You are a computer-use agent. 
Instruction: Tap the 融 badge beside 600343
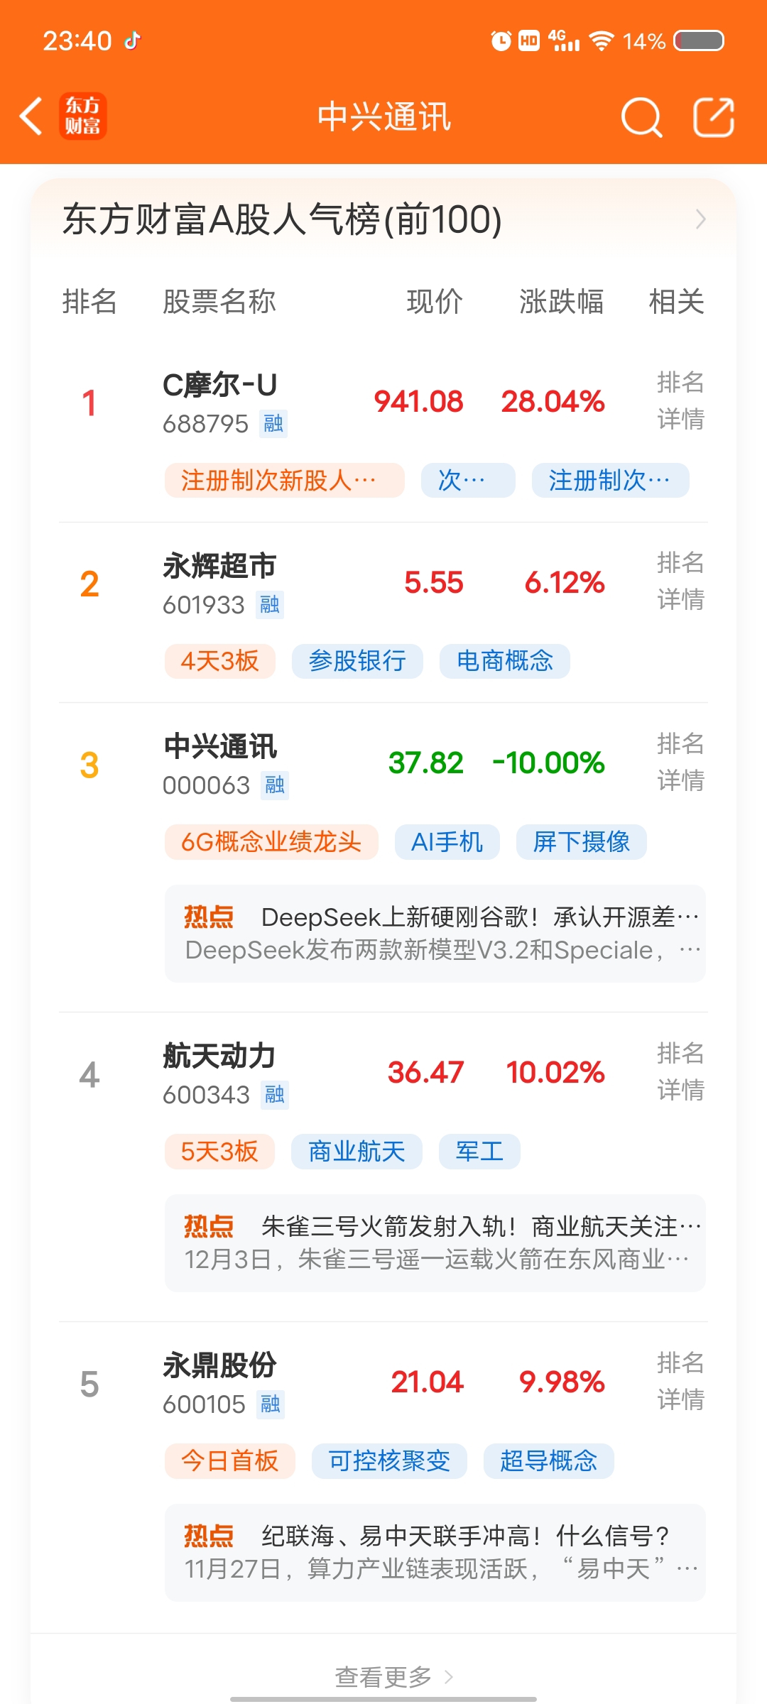pos(275,1095)
